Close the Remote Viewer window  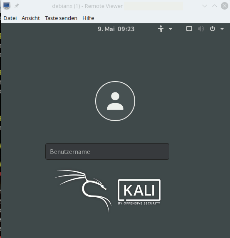pos(225,6)
